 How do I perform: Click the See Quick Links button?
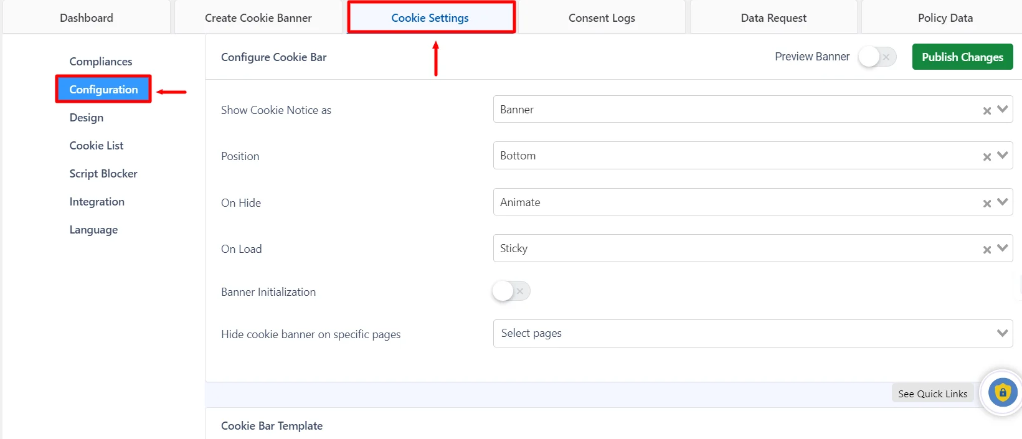coord(933,394)
